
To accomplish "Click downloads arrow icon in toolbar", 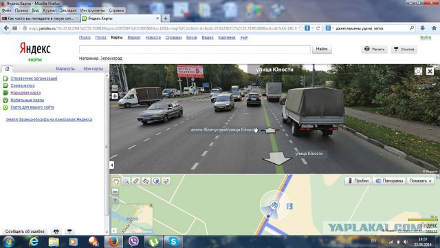I will (x=423, y=28).
